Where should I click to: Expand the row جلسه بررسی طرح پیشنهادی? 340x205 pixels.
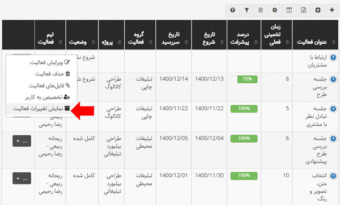click(x=333, y=138)
